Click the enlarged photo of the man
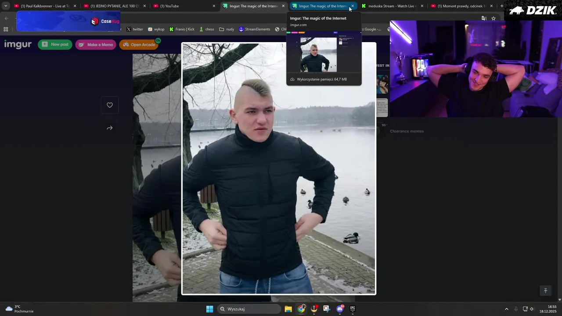 click(x=279, y=169)
